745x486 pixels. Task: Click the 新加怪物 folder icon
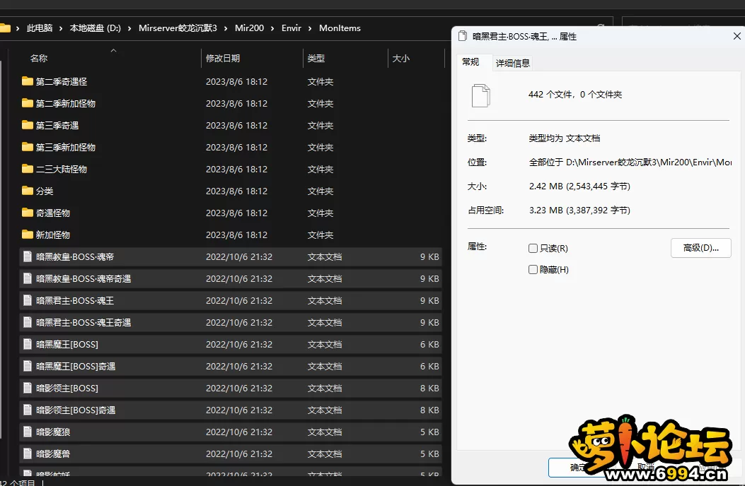pos(28,235)
